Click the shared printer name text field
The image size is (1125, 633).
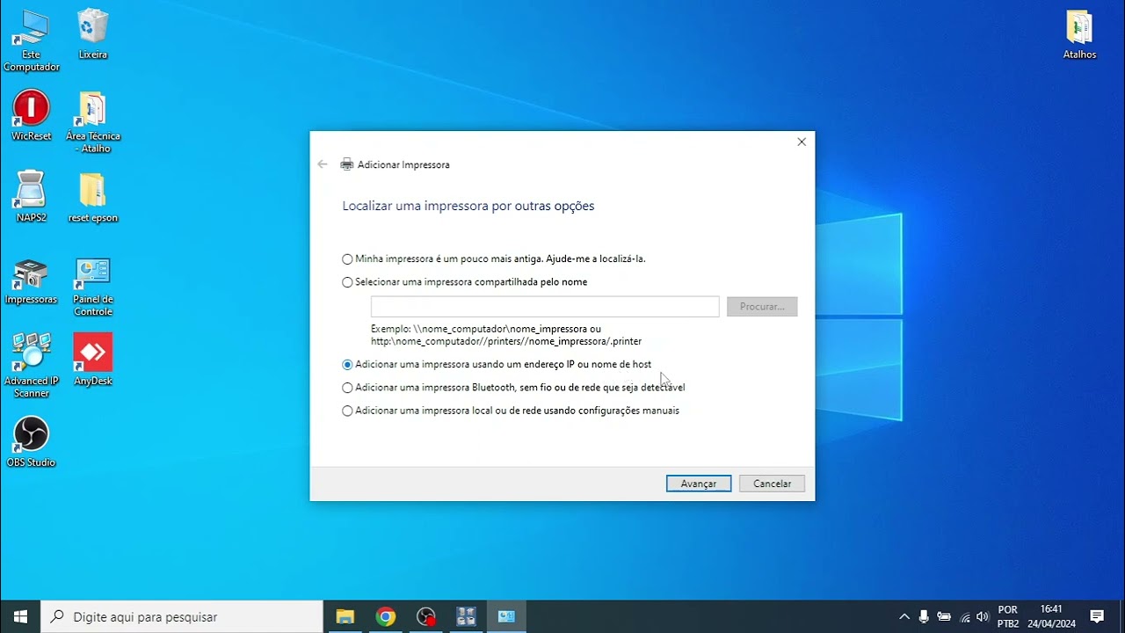[x=545, y=306]
